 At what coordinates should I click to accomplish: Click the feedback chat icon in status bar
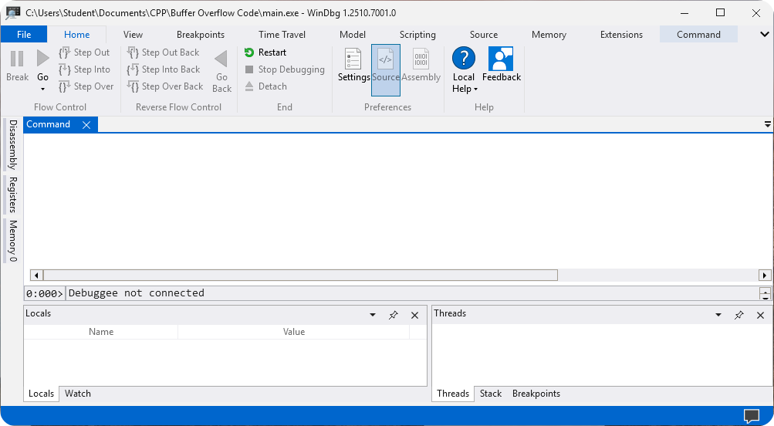(x=751, y=416)
